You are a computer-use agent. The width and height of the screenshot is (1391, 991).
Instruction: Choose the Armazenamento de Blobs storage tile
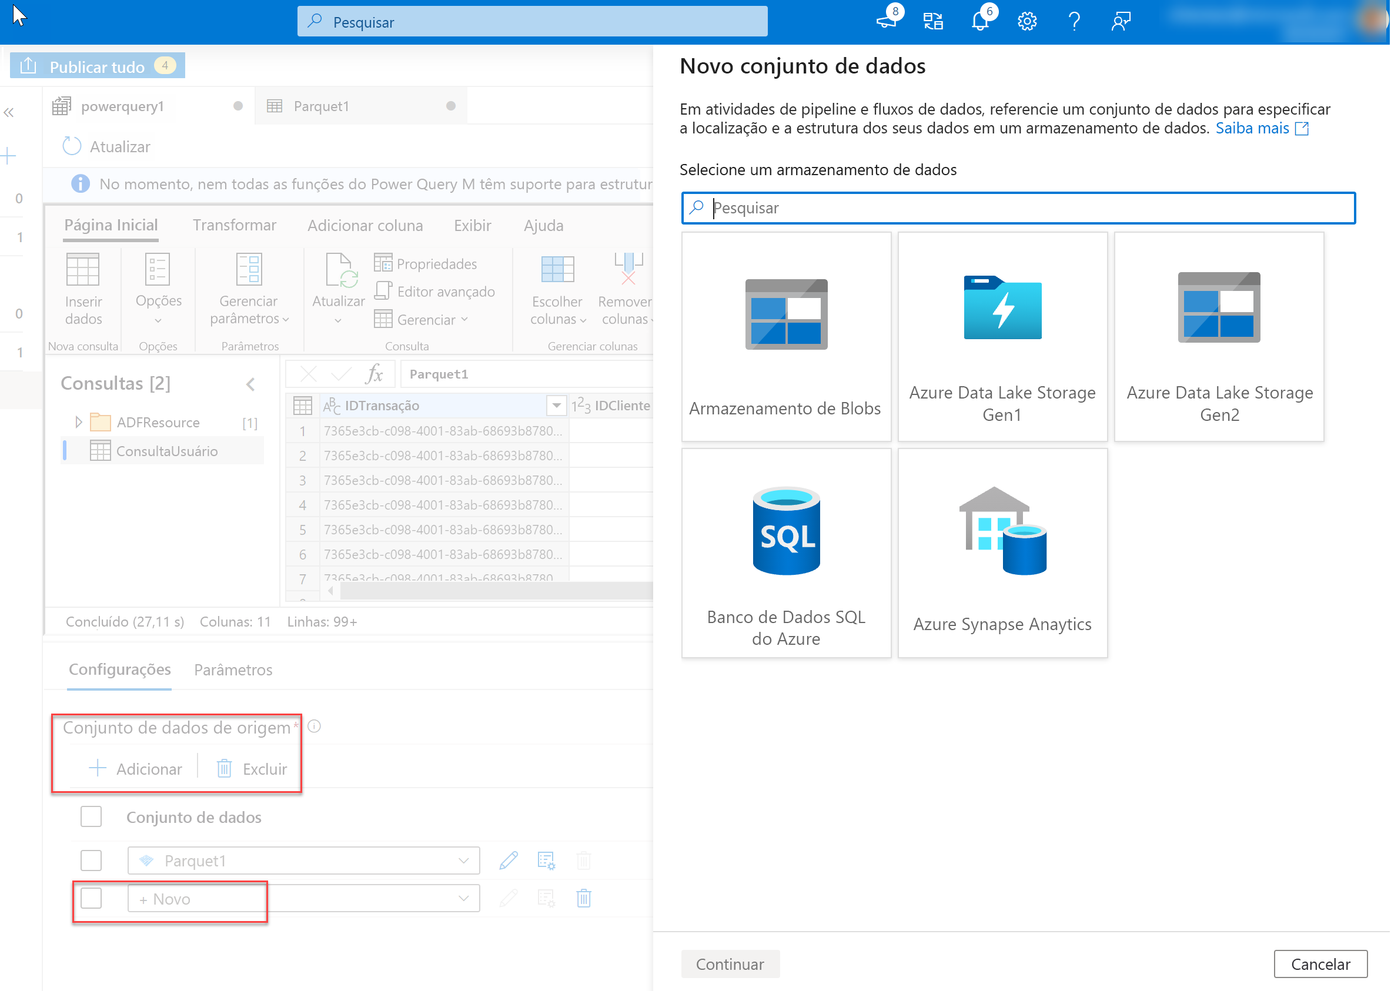(785, 336)
